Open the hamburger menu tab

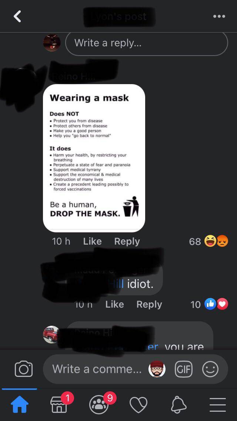click(218, 405)
